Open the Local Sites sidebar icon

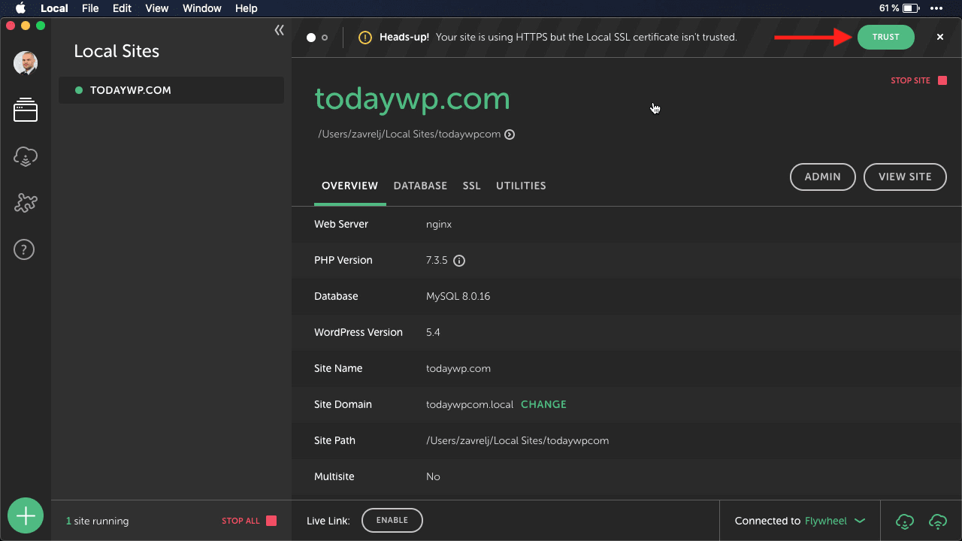[26, 110]
